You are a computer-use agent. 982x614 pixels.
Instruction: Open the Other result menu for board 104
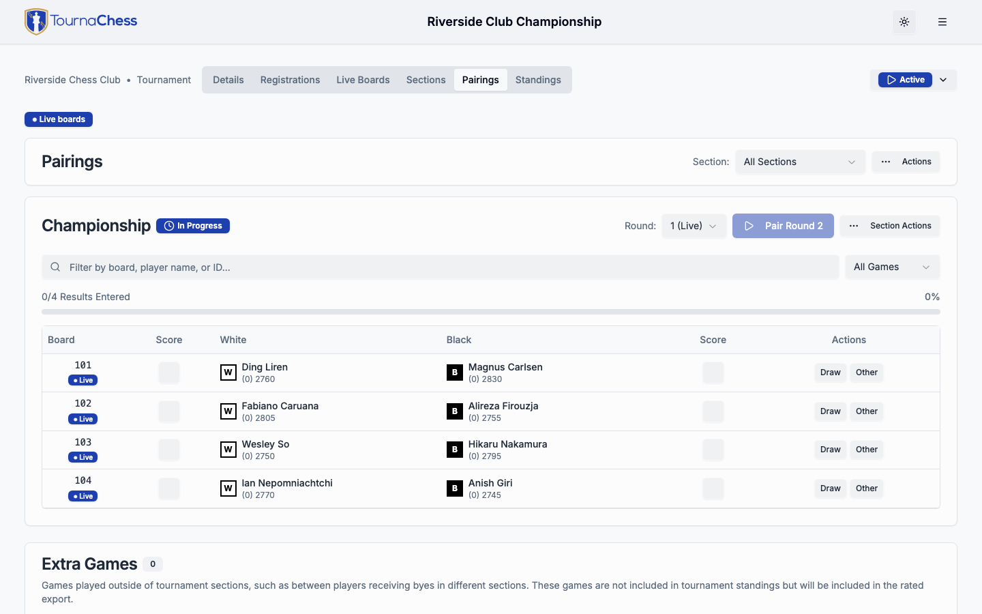867,488
